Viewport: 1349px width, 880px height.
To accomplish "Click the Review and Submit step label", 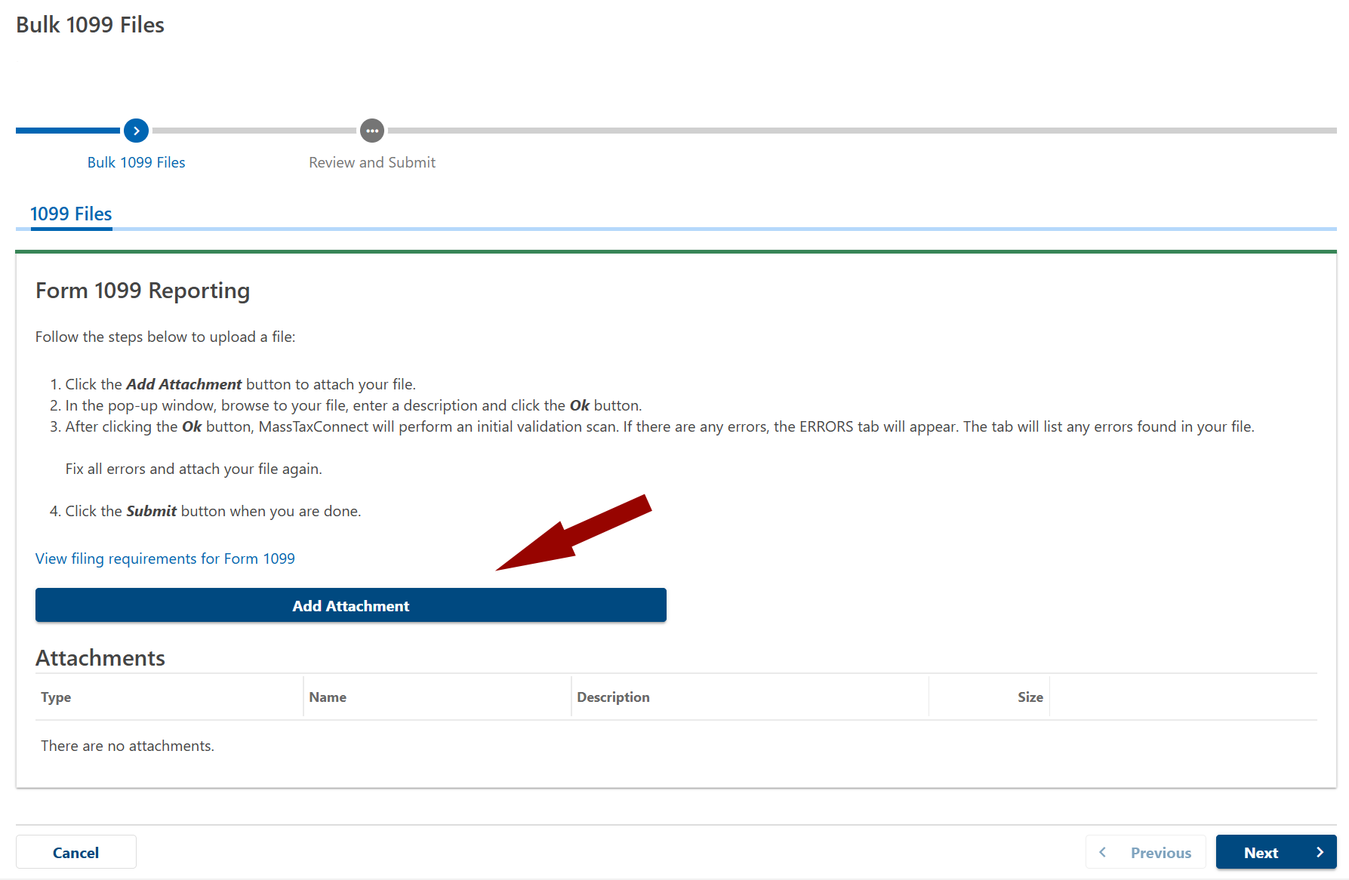I will pyautogui.click(x=371, y=162).
